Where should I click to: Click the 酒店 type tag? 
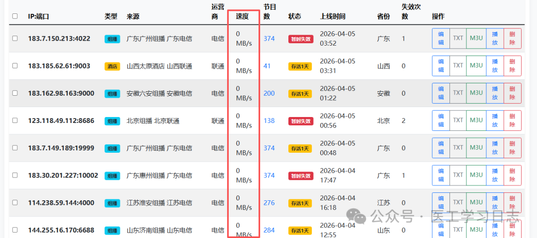click(112, 66)
